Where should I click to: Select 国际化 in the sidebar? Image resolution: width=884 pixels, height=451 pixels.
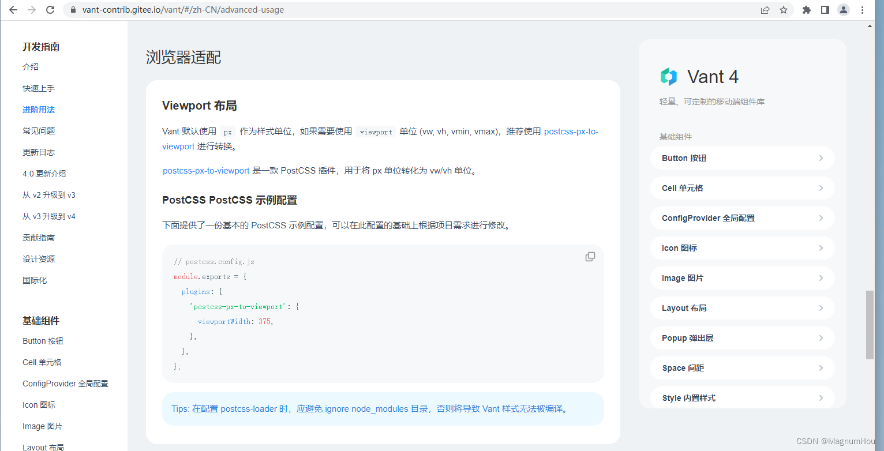click(x=33, y=280)
